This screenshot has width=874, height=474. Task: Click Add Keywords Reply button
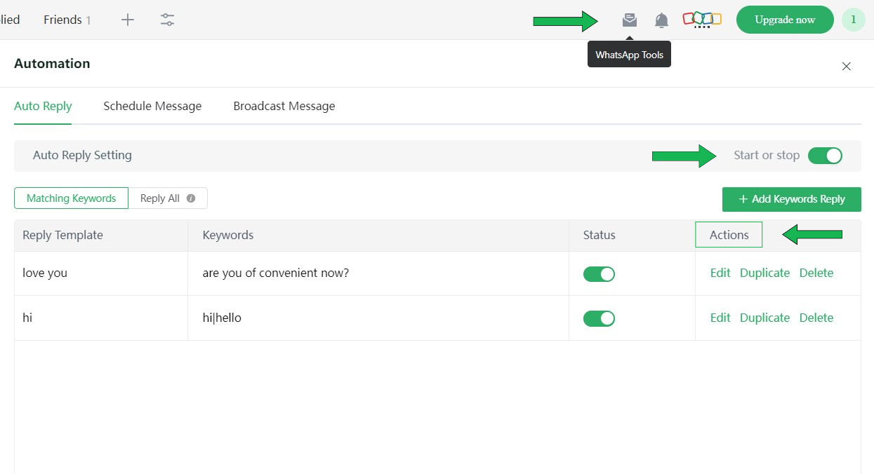(x=791, y=199)
